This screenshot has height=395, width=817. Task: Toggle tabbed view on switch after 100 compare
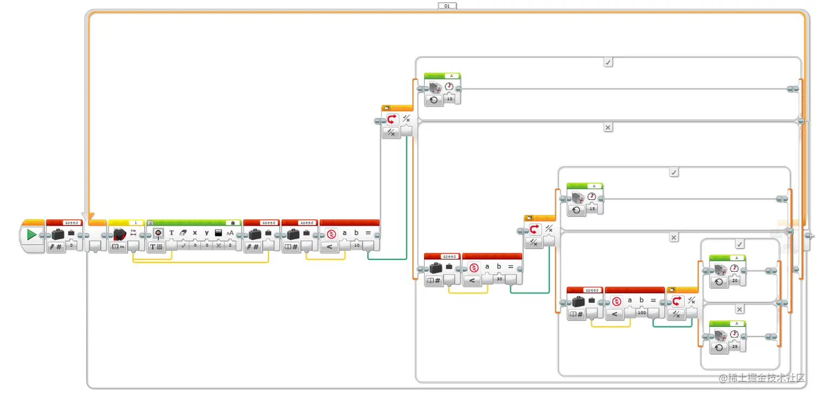pos(672,290)
